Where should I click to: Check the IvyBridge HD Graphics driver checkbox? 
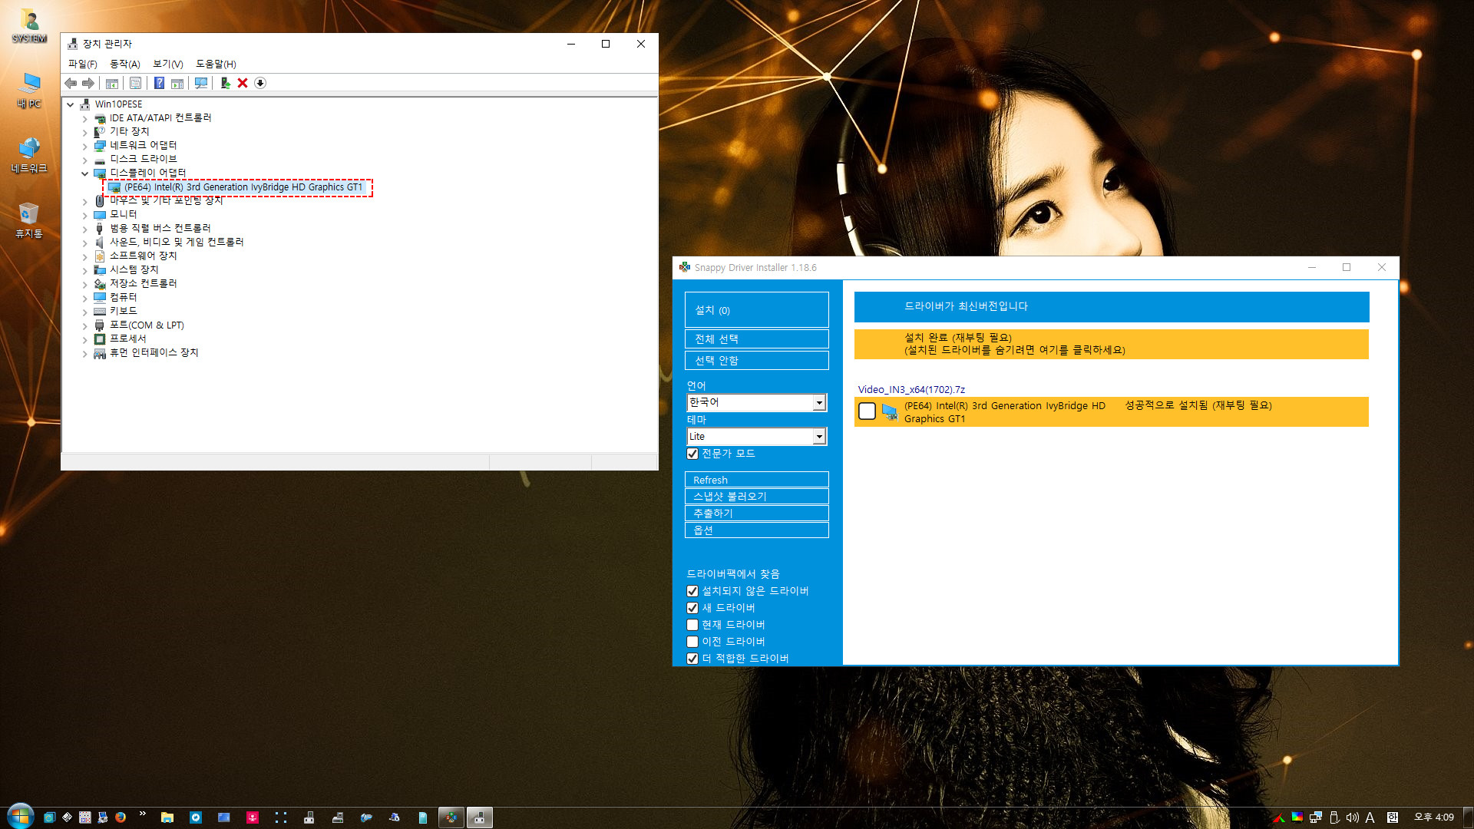pyautogui.click(x=867, y=411)
